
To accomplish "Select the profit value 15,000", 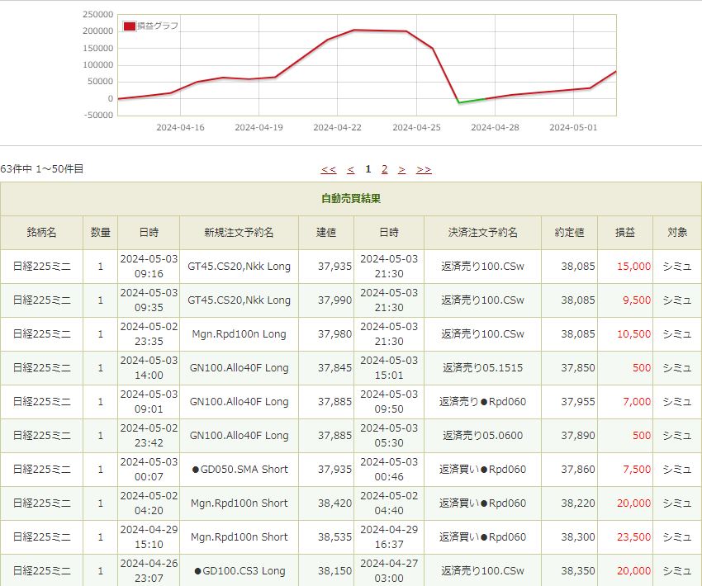I will 633,267.
